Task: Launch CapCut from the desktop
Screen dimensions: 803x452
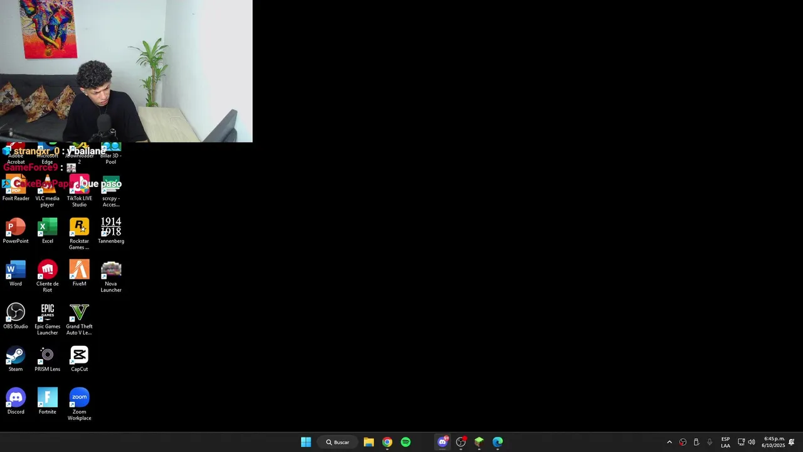Action: pos(79,359)
